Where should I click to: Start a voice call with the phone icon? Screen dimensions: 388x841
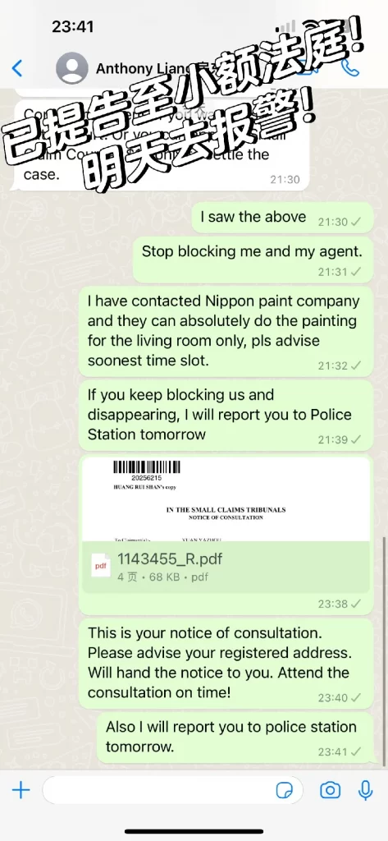pyautogui.click(x=350, y=67)
